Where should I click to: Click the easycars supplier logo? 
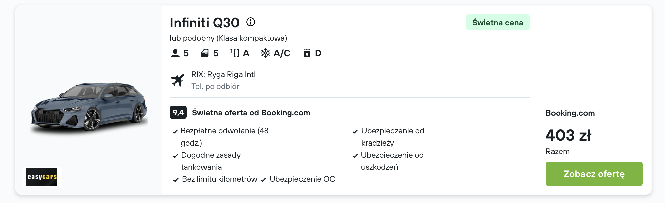[42, 177]
